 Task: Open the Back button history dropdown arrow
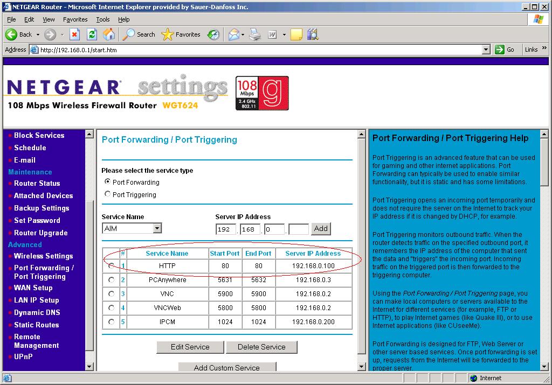[38, 34]
